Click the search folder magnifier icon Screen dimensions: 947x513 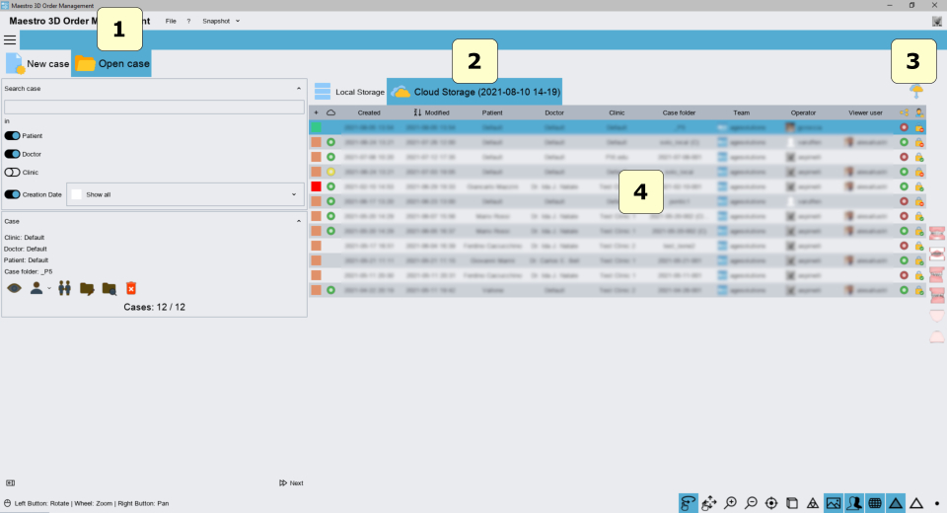(x=109, y=289)
